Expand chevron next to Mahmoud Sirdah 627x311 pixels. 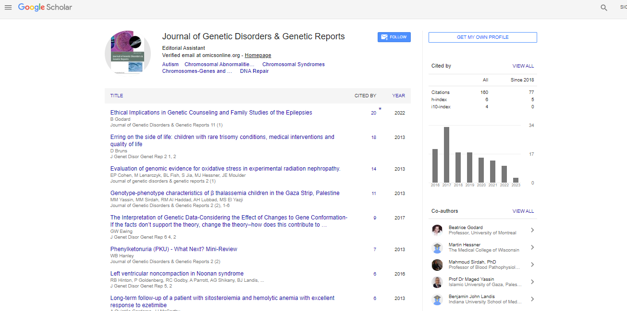532,265
